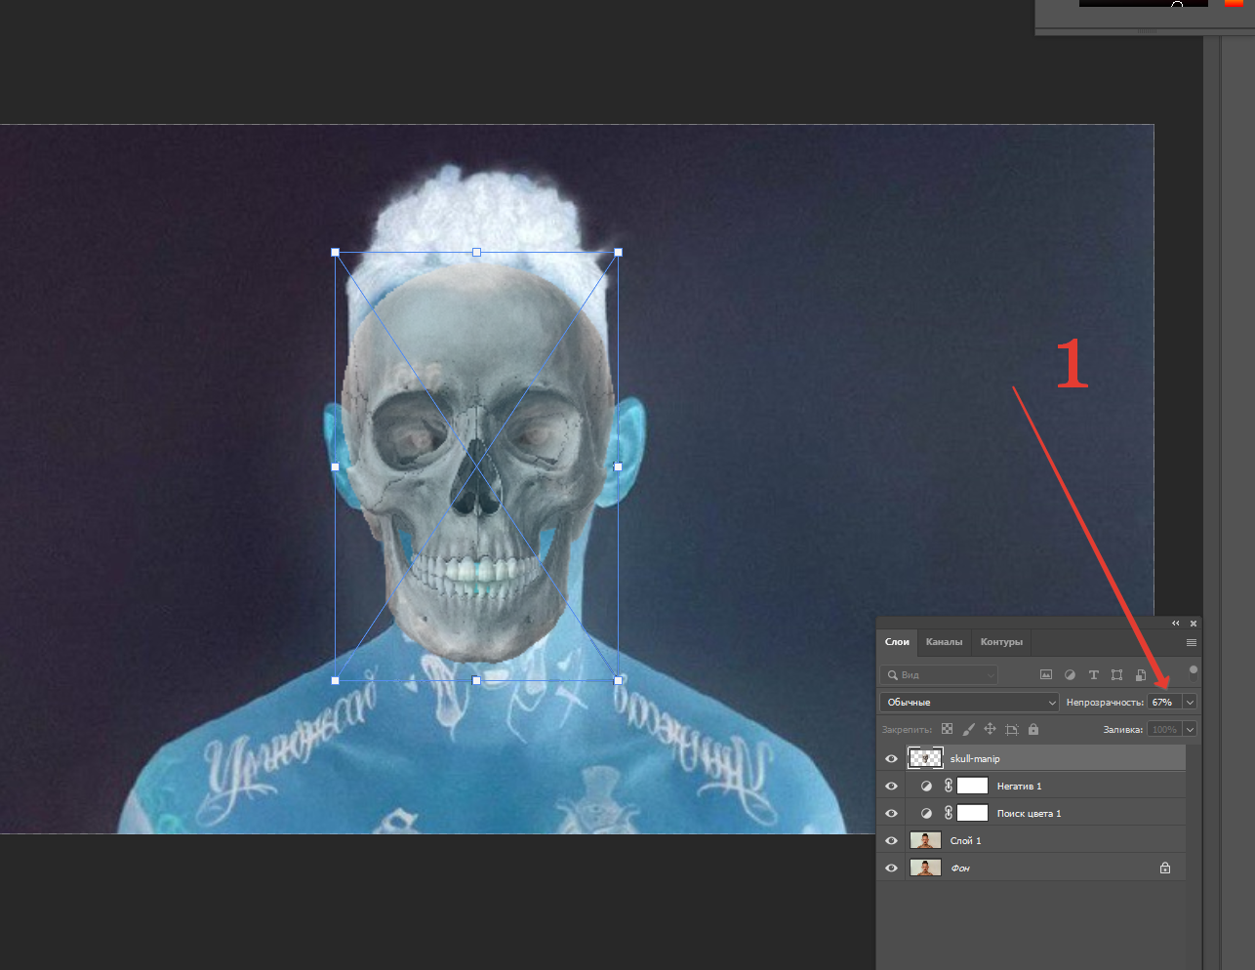Select the skull-manip layer thumbnail

tap(925, 758)
